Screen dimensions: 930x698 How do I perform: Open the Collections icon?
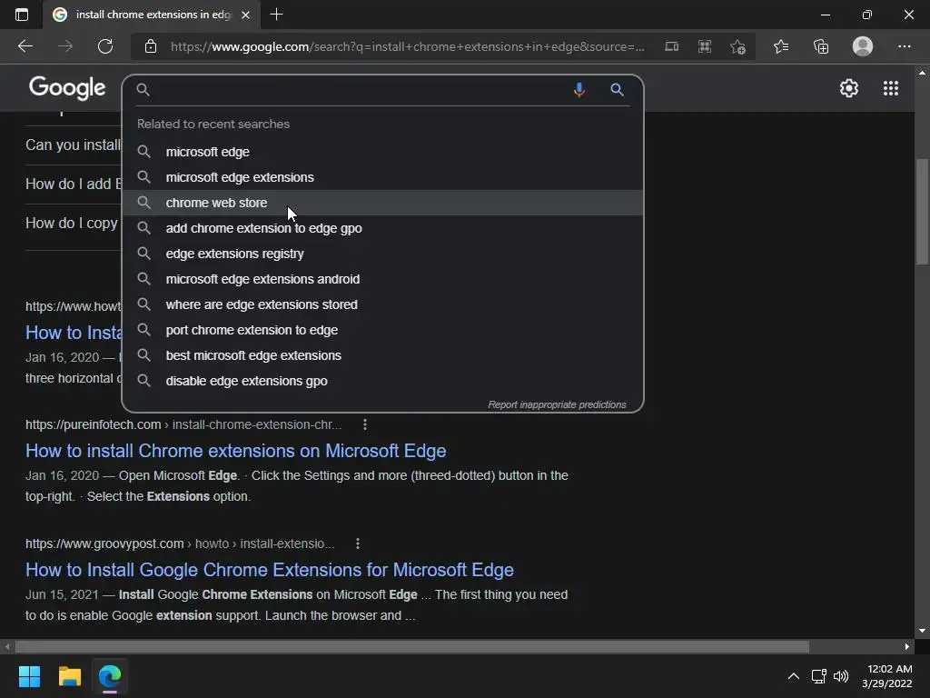point(821,46)
